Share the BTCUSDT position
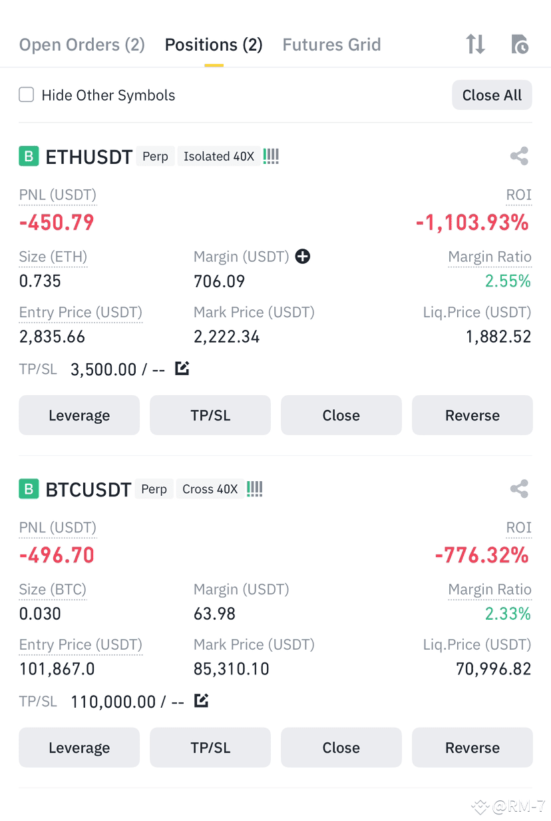Image resolution: width=551 pixels, height=821 pixels. [519, 488]
